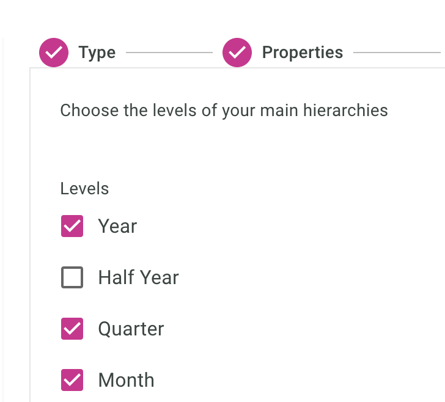
Task: Go back to the Type step label
Action: coord(97,53)
